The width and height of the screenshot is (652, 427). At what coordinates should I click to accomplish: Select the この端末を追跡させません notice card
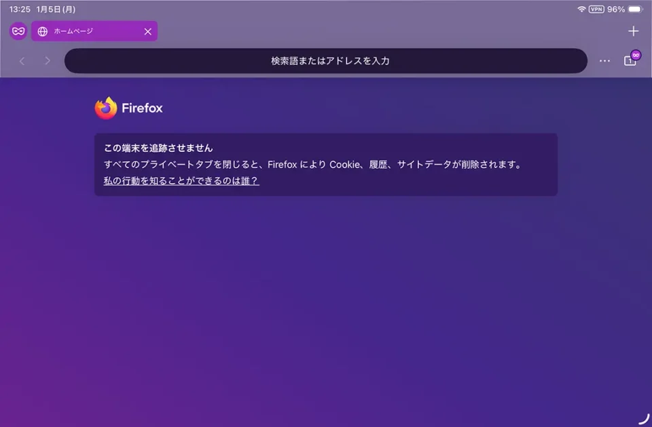click(x=325, y=164)
